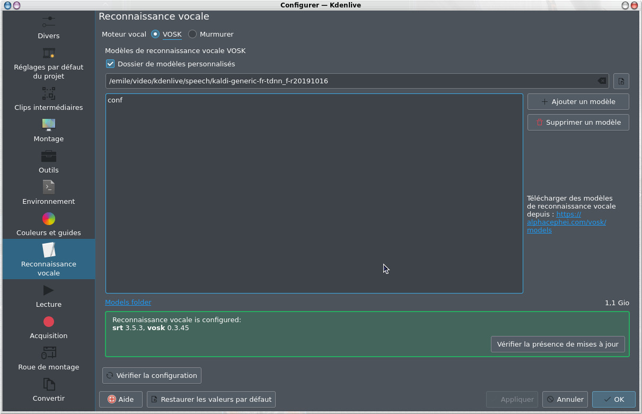The width and height of the screenshot is (642, 414).
Task: Browse for a models folder
Action: (x=621, y=81)
